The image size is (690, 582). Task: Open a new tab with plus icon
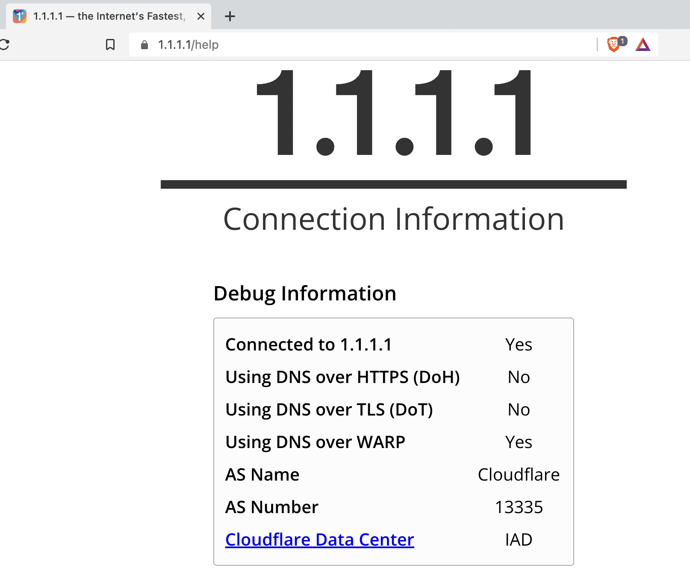(230, 16)
